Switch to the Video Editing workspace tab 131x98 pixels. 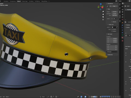tap(44, 1)
